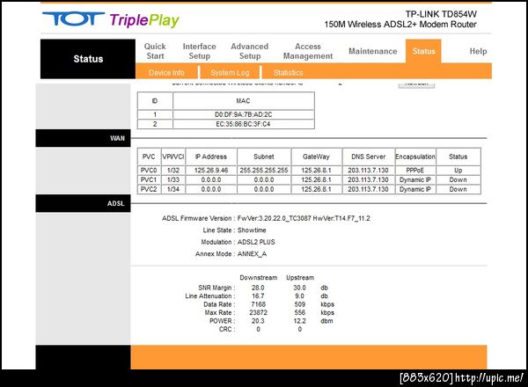Select IP address 125.26.9.46

(x=211, y=171)
